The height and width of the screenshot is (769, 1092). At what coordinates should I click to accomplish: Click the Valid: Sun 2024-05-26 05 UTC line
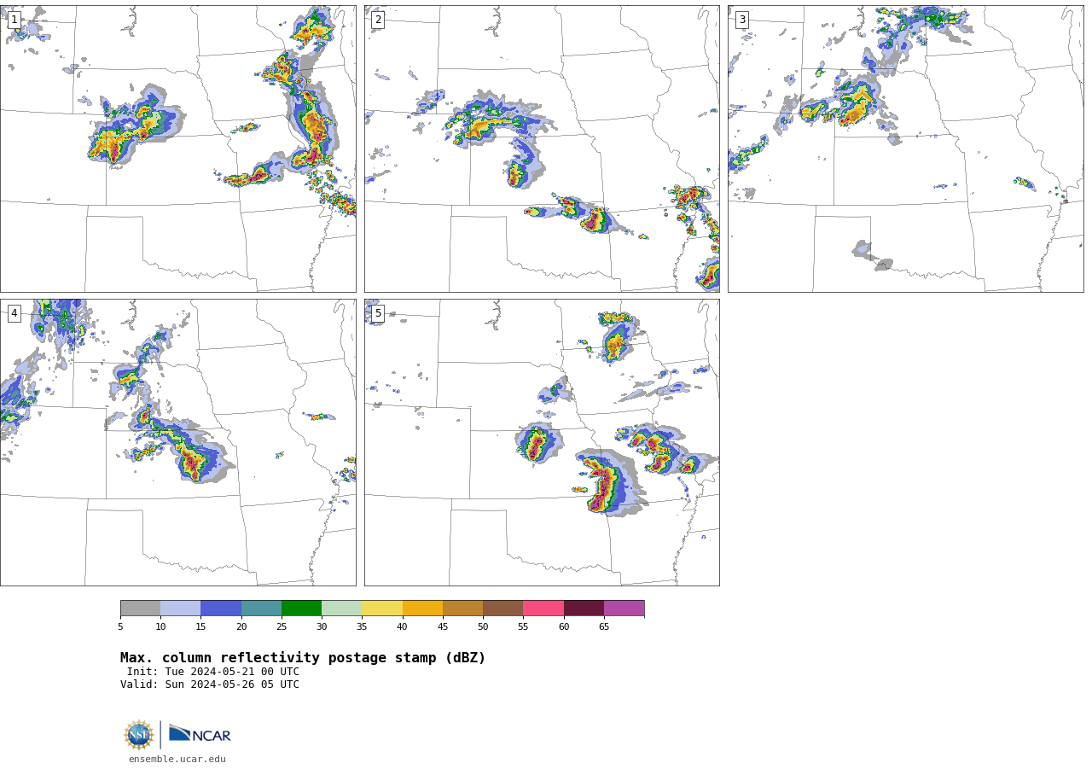[210, 685]
